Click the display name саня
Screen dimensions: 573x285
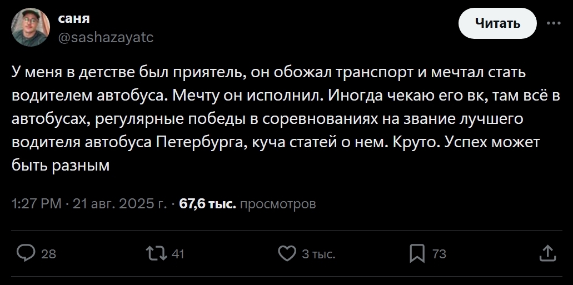74,18
